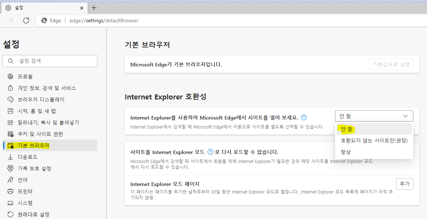The height and width of the screenshot is (219, 427).
Task: Click the Internet Explorer 호환성 heading
Action: coord(166,97)
